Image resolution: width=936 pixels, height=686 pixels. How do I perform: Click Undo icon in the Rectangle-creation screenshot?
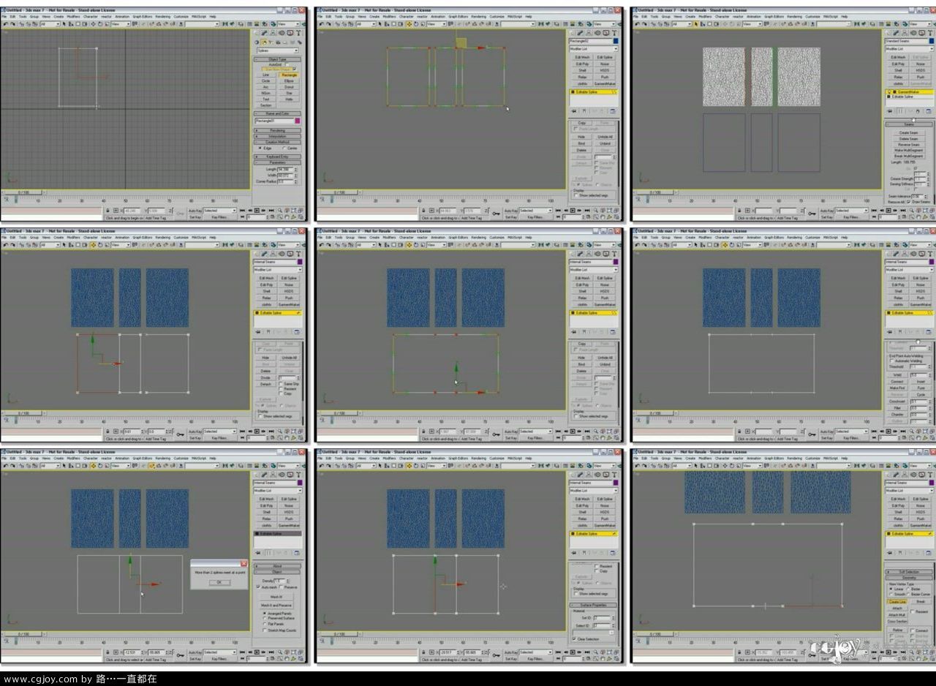[x=6, y=23]
